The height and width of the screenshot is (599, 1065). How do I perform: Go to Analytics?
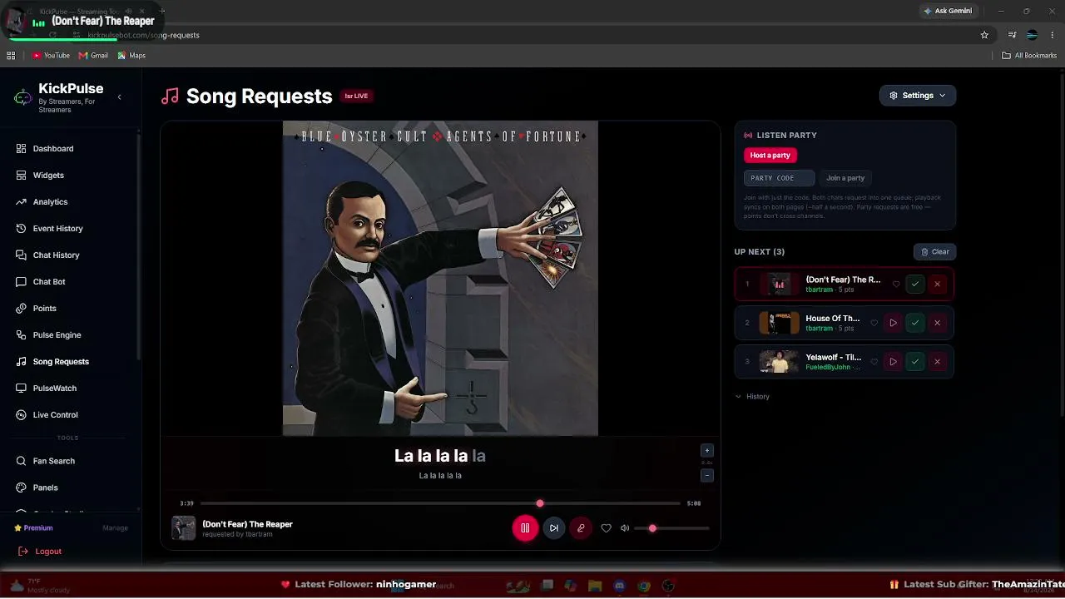[x=50, y=202]
